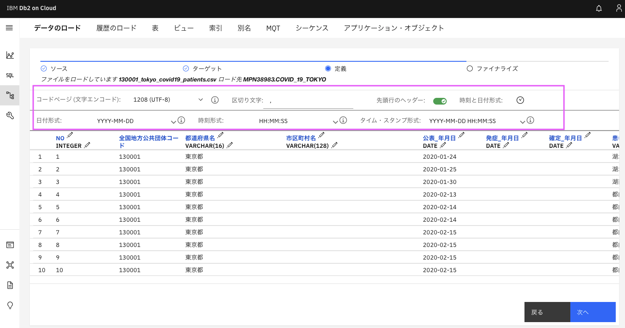Edit the INTEGER data type of NO

pyautogui.click(x=87, y=145)
